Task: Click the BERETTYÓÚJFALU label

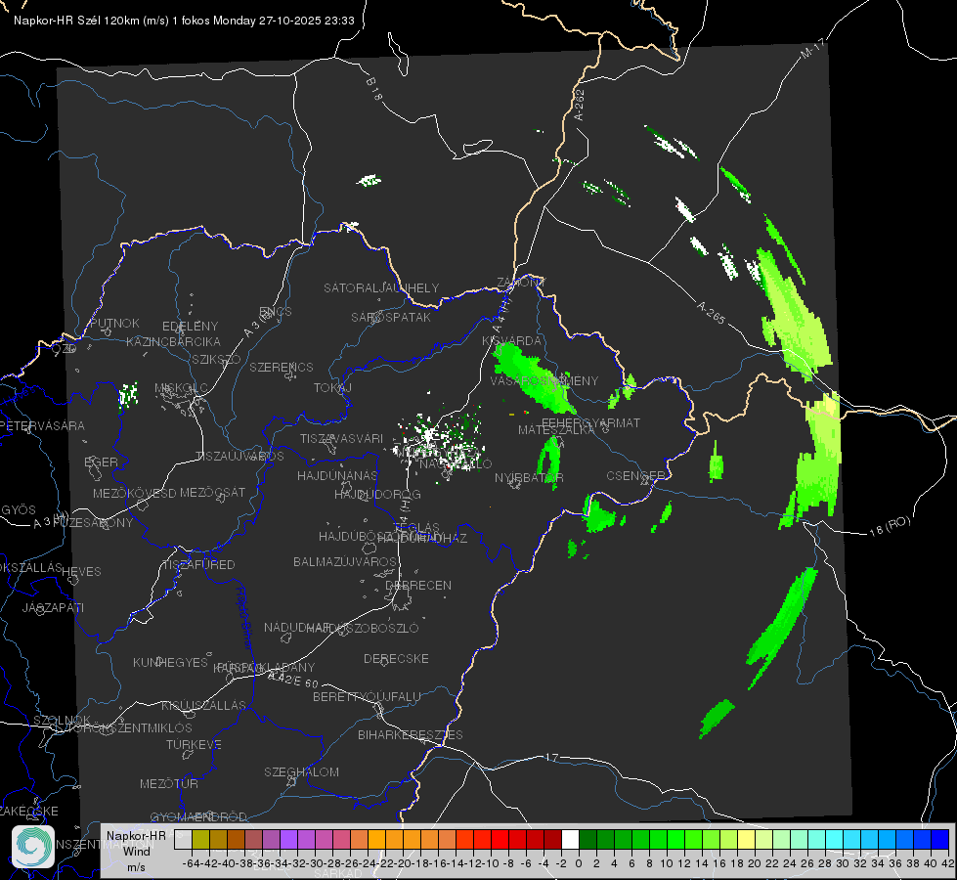Action: (367, 696)
